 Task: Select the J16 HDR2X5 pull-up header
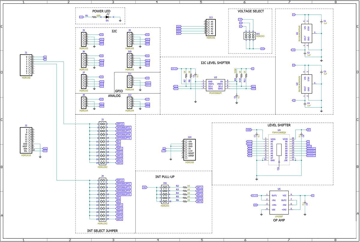tap(165, 194)
